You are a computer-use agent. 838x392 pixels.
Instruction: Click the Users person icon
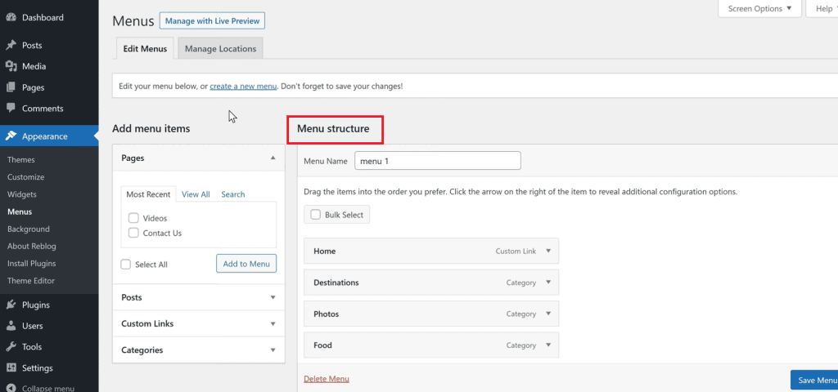(x=11, y=326)
